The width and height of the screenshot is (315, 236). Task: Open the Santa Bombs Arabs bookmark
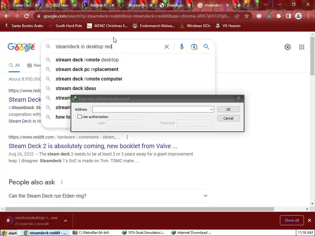point(24,26)
